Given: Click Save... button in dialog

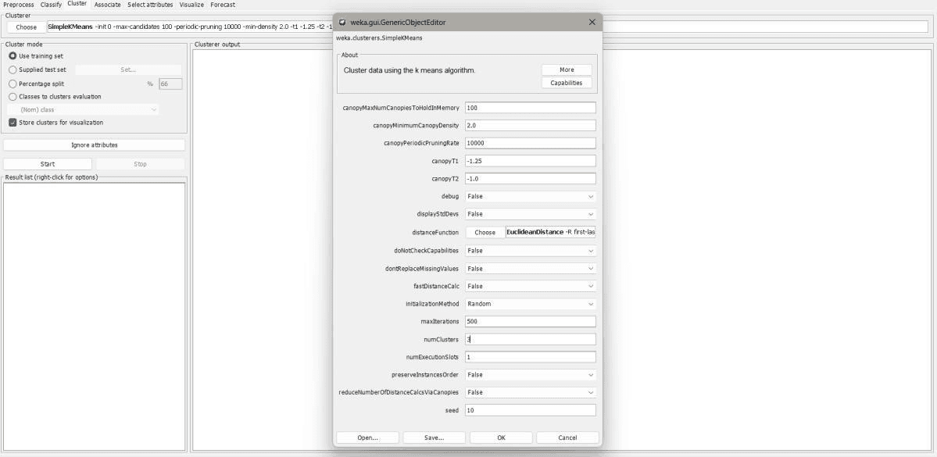Looking at the screenshot, I should 434,437.
